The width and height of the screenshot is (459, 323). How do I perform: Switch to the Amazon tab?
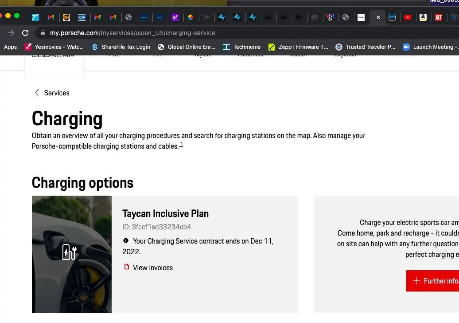(x=423, y=17)
